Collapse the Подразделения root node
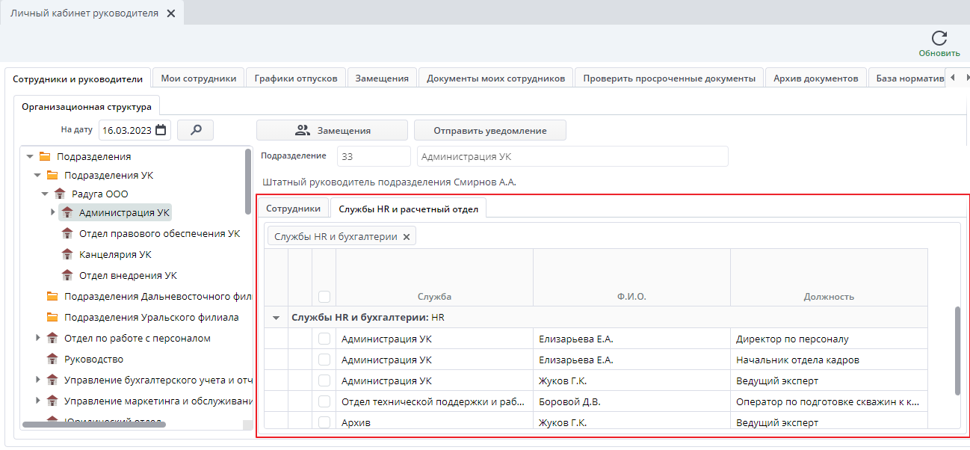 click(30, 156)
